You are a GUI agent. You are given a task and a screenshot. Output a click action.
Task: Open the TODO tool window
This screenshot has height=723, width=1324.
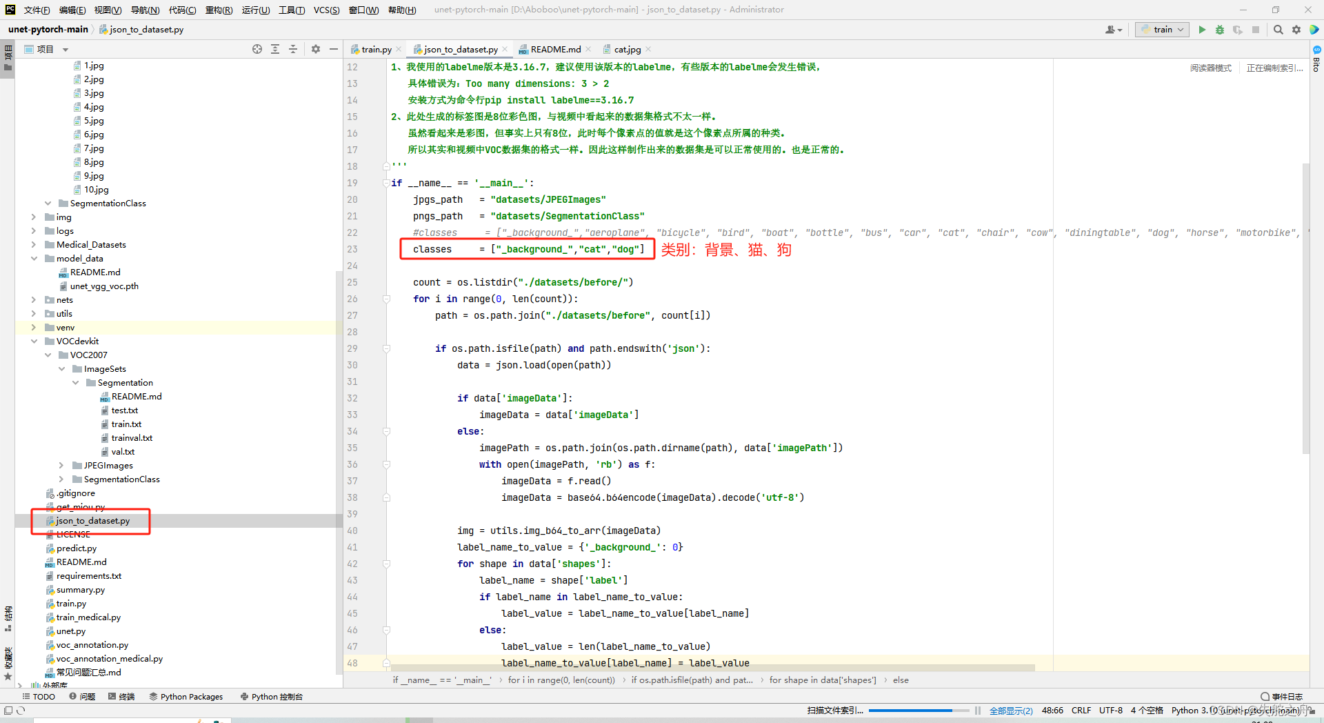(39, 697)
